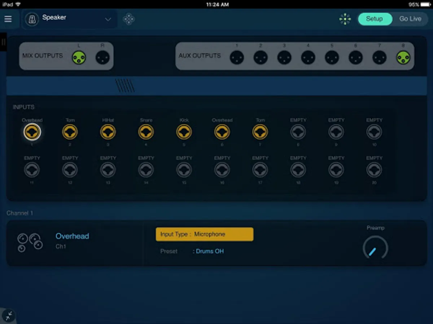Select Aux Output 5 connector
Screen dimensions: 433x324
pyautogui.click(x=332, y=58)
